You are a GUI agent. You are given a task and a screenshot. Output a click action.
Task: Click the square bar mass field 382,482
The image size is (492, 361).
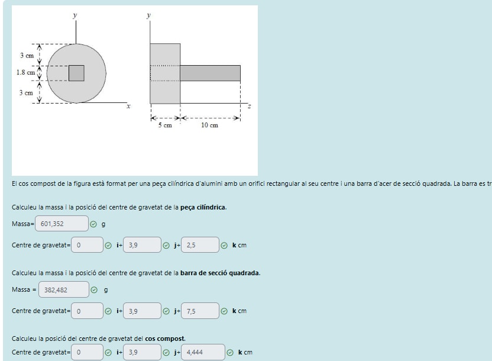tap(64, 291)
